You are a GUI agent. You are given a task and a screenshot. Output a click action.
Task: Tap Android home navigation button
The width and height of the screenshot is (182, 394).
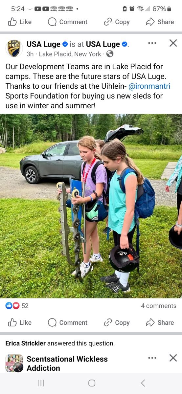pyautogui.click(x=92, y=383)
